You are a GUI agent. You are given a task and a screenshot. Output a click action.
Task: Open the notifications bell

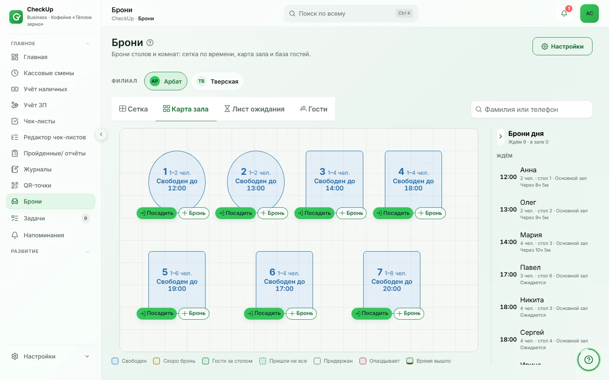coord(564,14)
